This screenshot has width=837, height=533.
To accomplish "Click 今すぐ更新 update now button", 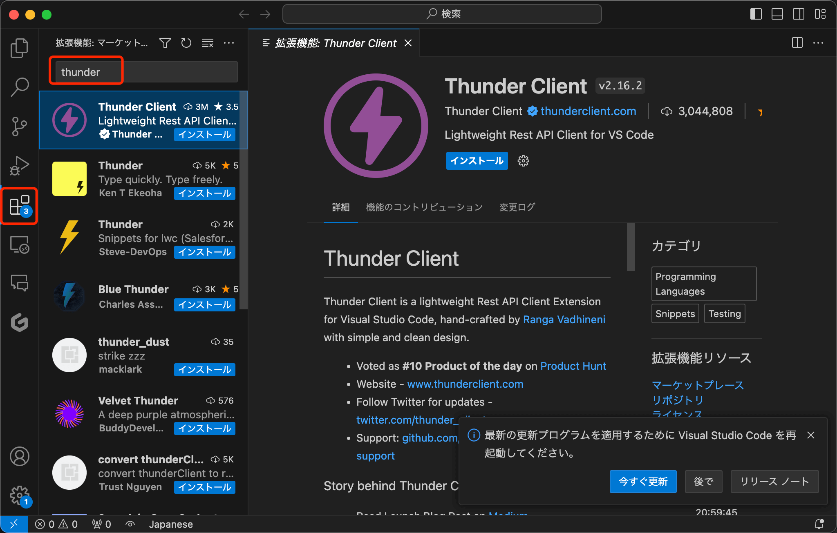I will 643,482.
